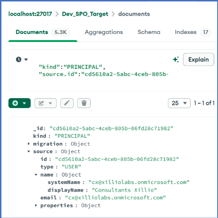The height and width of the screenshot is (218, 218).
Task: Click the Dev_SPO_Target breadcrumb link
Action: (85, 14)
